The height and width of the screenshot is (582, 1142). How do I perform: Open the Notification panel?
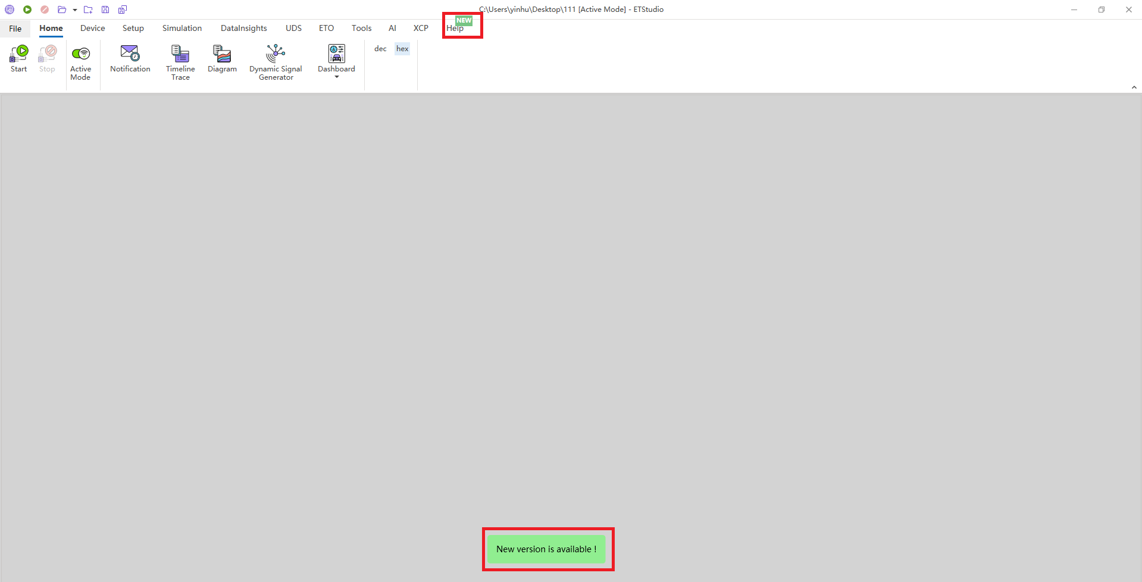pyautogui.click(x=130, y=58)
